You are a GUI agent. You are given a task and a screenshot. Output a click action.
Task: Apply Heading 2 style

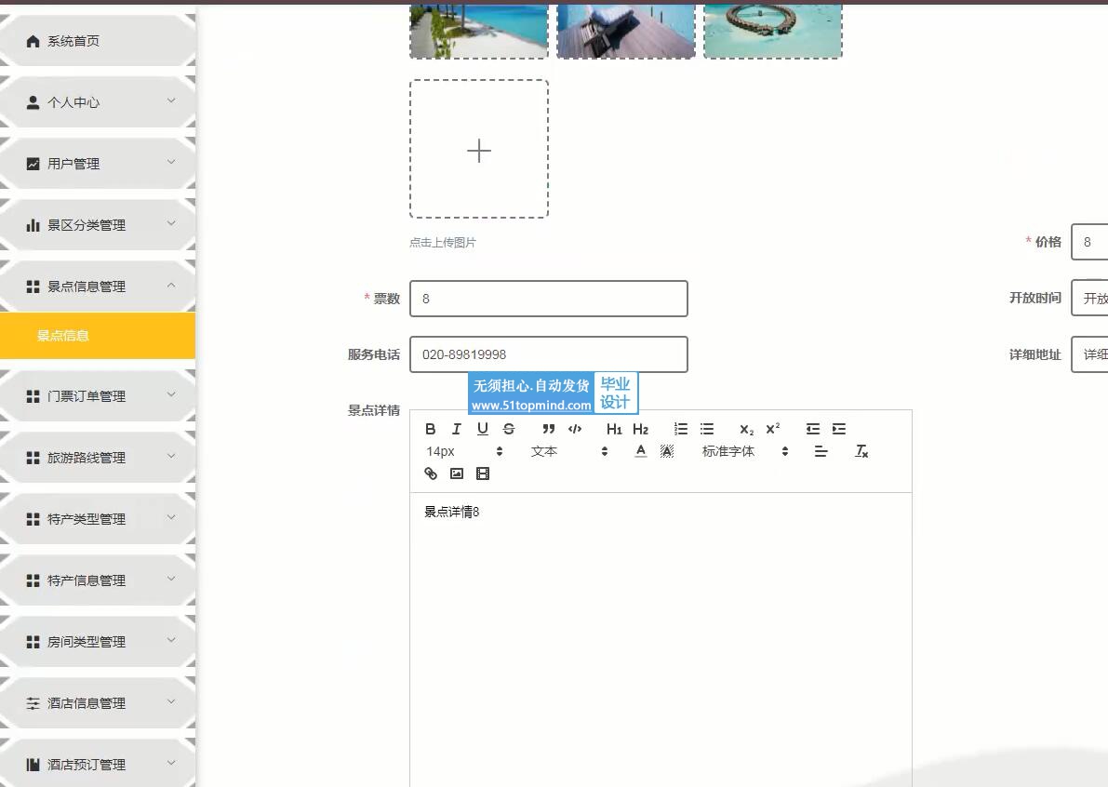640,429
